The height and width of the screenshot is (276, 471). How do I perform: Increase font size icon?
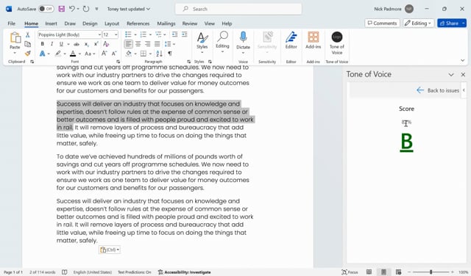click(105, 54)
